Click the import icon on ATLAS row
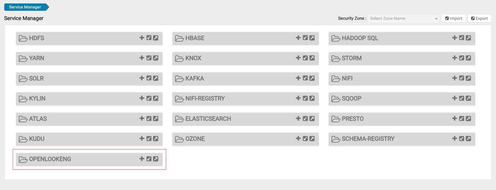The height and width of the screenshot is (190, 496). click(149, 118)
